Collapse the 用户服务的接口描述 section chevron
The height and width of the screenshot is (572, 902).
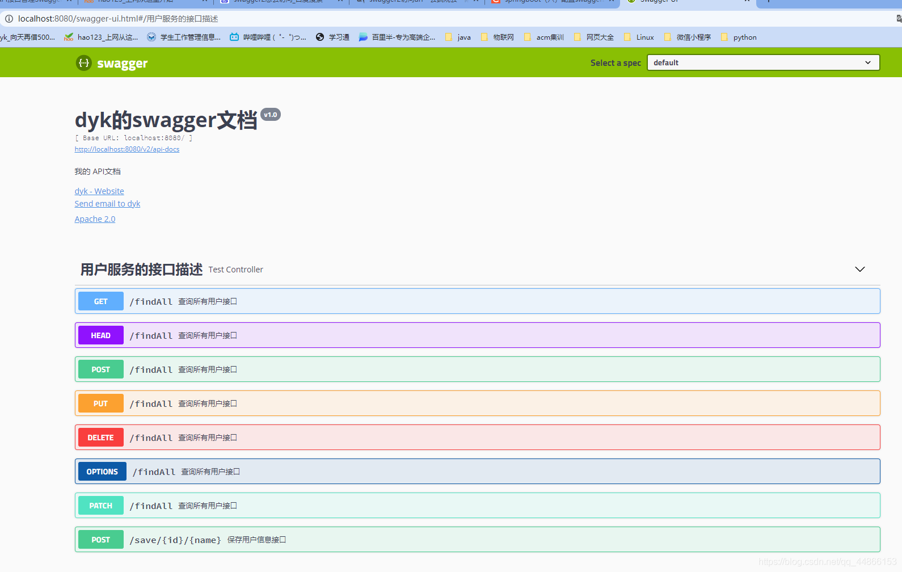click(860, 269)
